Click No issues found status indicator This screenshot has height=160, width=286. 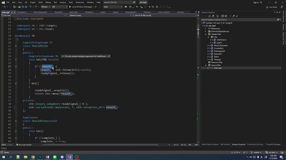point(24,145)
